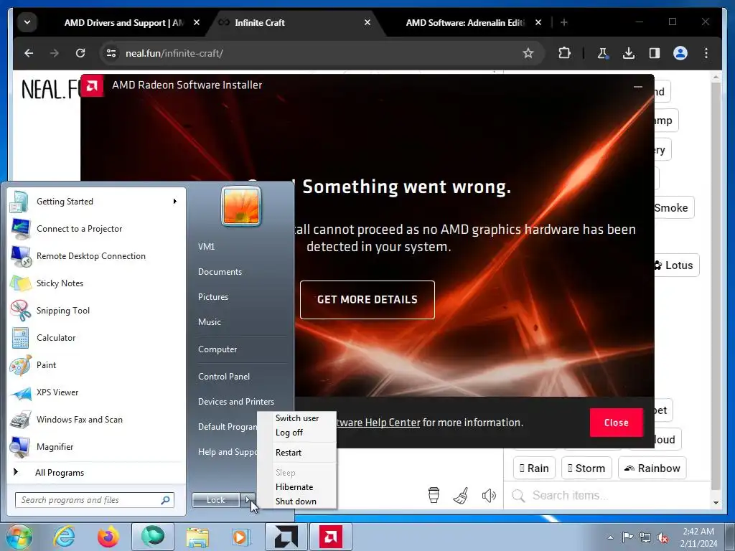Open Chrome downloads icon

(629, 53)
